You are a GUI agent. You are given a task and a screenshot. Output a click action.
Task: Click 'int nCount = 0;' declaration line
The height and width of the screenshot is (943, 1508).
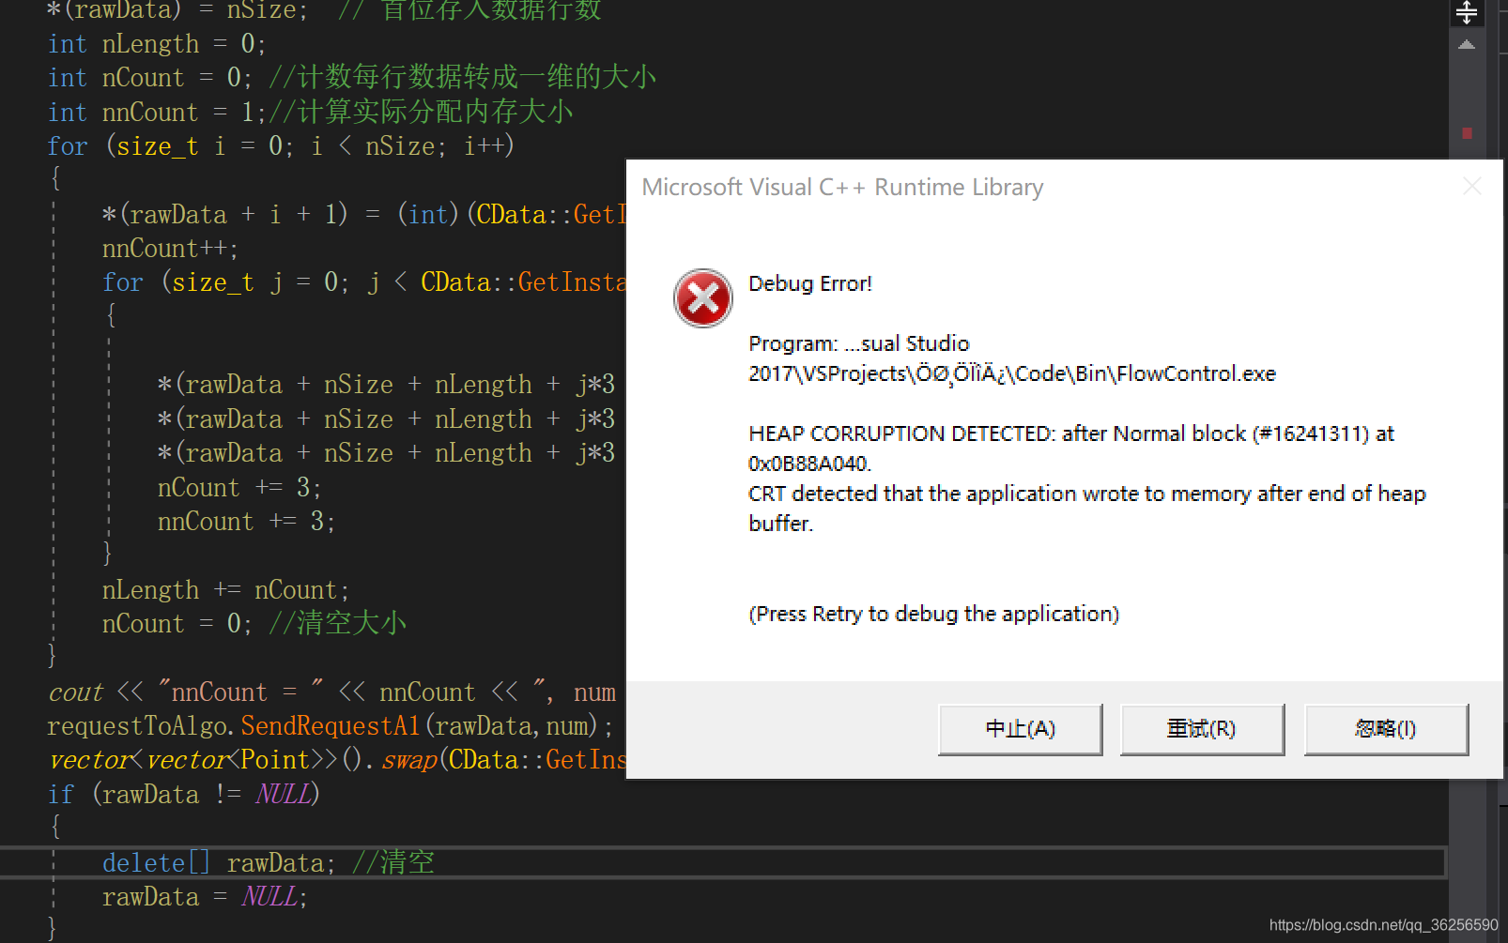150,78
